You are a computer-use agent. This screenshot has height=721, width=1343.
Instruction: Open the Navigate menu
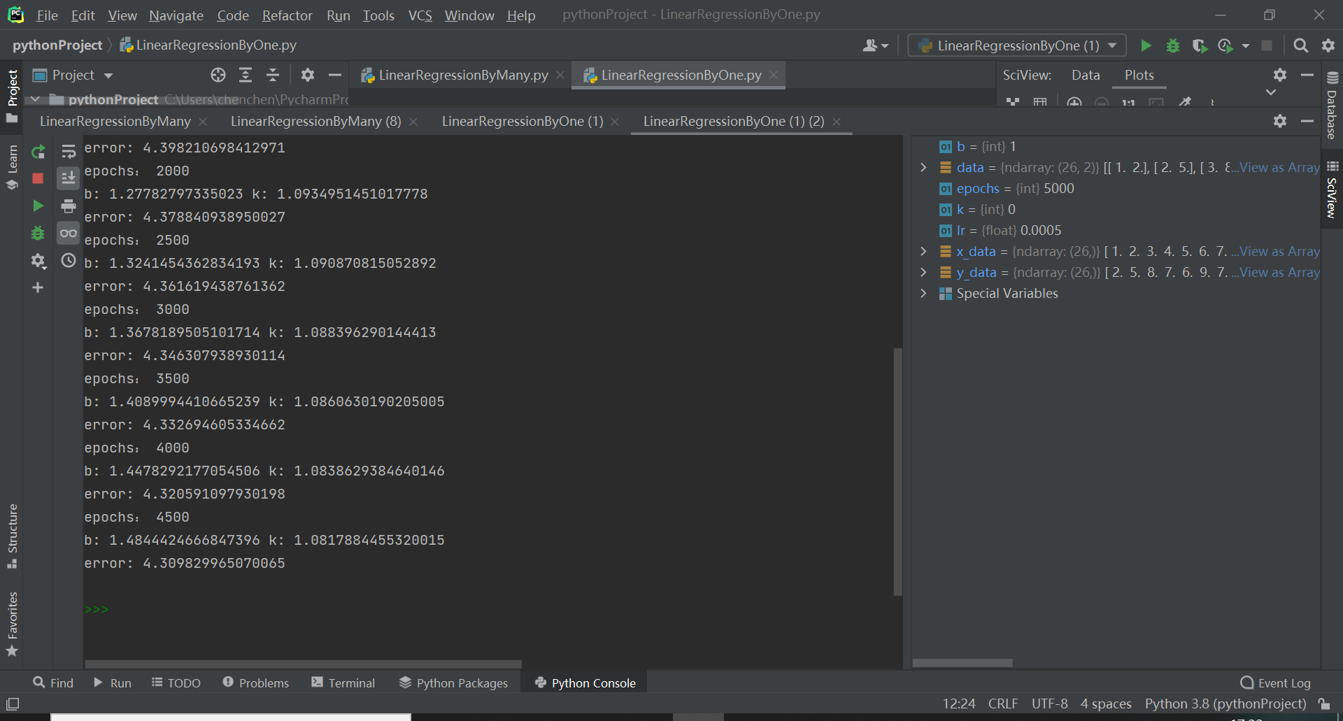176,15
